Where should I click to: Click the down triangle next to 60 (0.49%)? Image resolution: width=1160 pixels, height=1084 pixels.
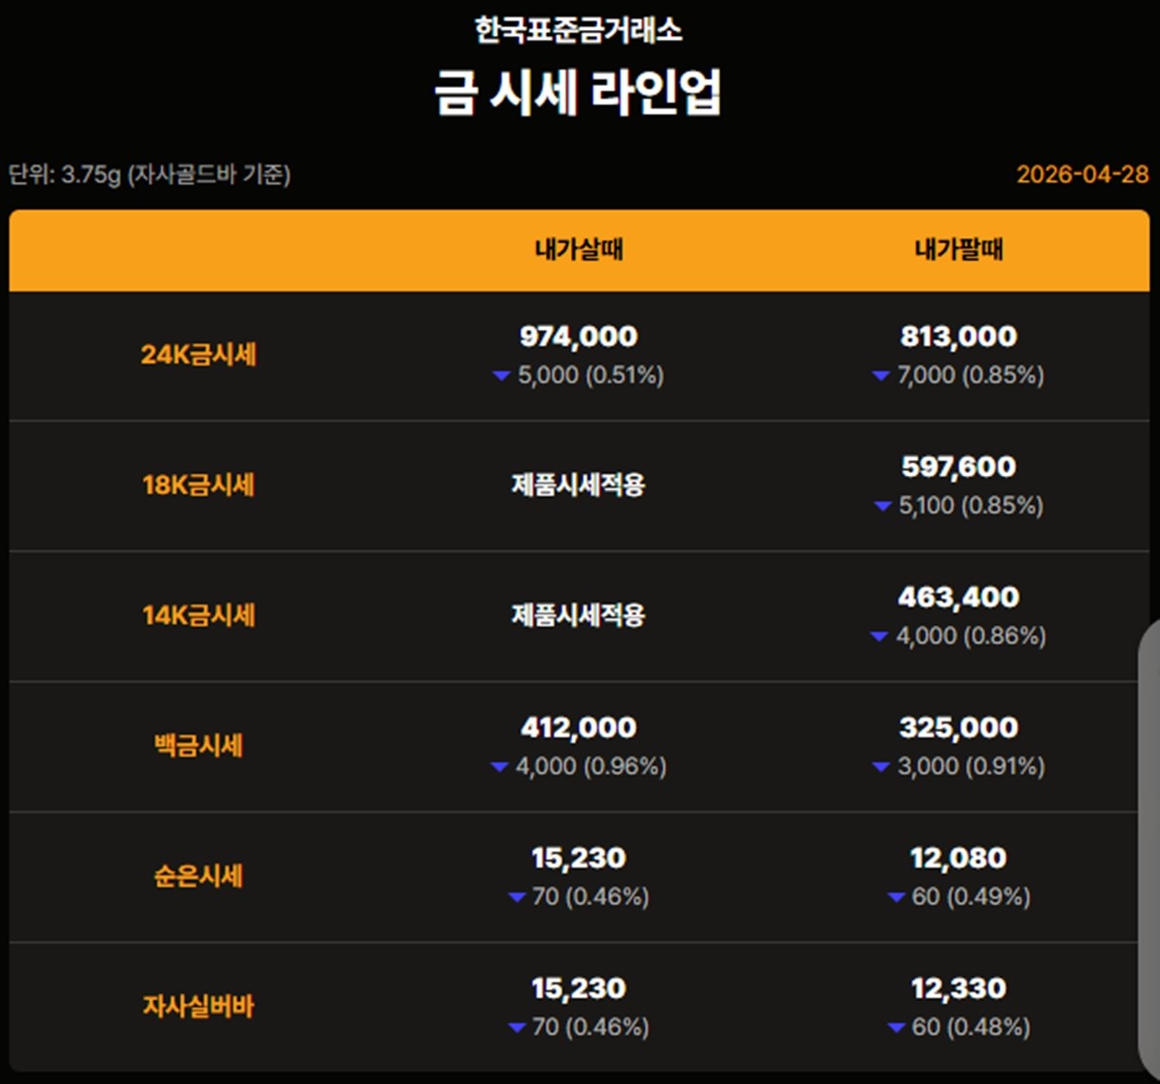(x=895, y=898)
